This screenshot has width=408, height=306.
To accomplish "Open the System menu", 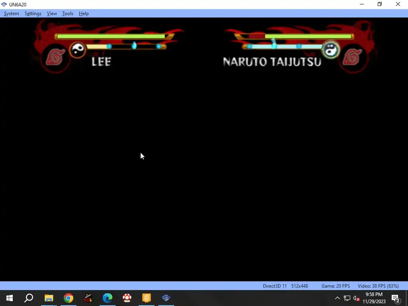I will (12, 14).
